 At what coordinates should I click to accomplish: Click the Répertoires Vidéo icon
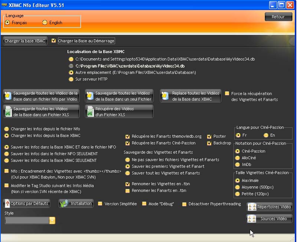(x=252, y=207)
